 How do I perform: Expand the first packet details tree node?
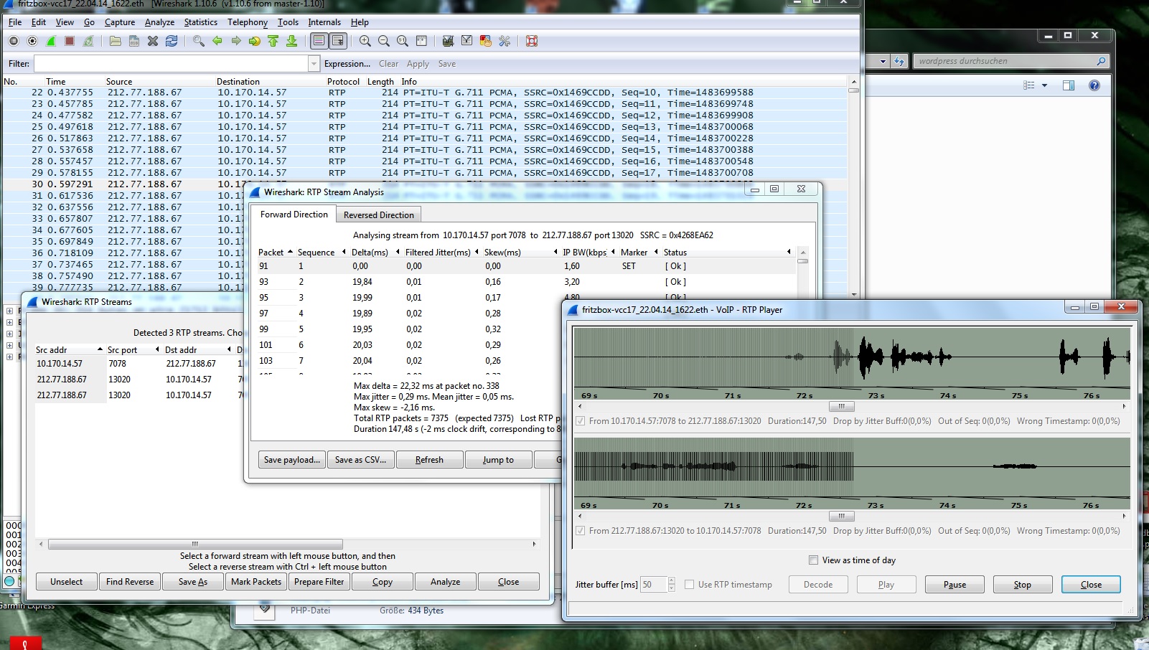click(x=9, y=311)
